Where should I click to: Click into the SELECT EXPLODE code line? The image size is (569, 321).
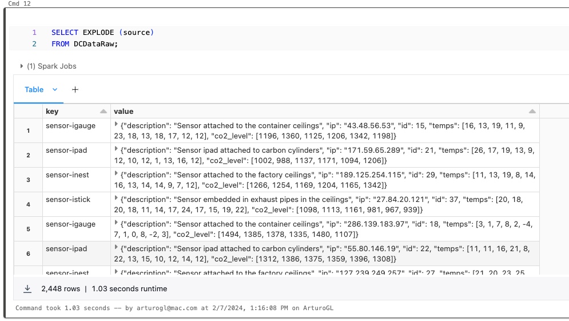103,33
